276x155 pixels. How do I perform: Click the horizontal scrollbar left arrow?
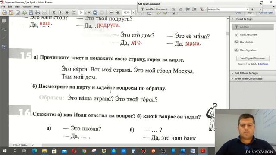pos(33,145)
